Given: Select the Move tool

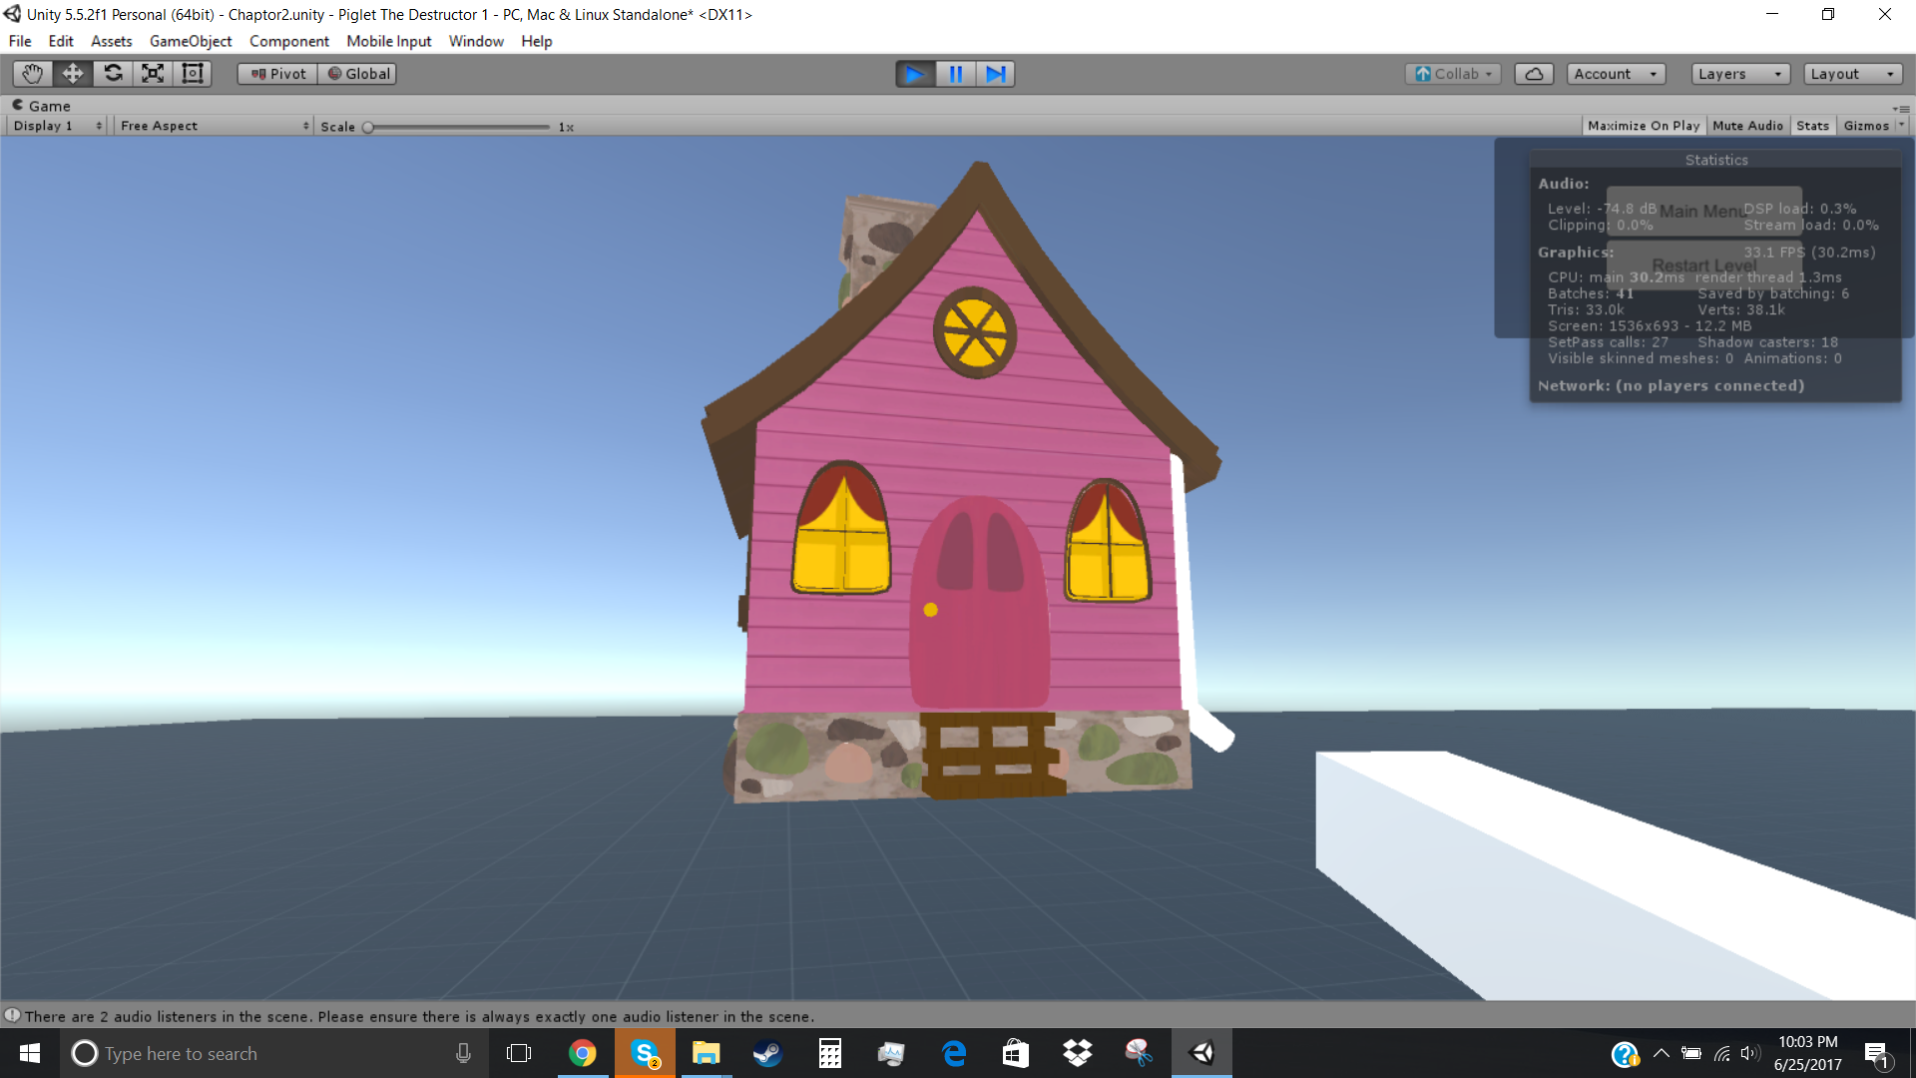Looking at the screenshot, I should tap(73, 74).
